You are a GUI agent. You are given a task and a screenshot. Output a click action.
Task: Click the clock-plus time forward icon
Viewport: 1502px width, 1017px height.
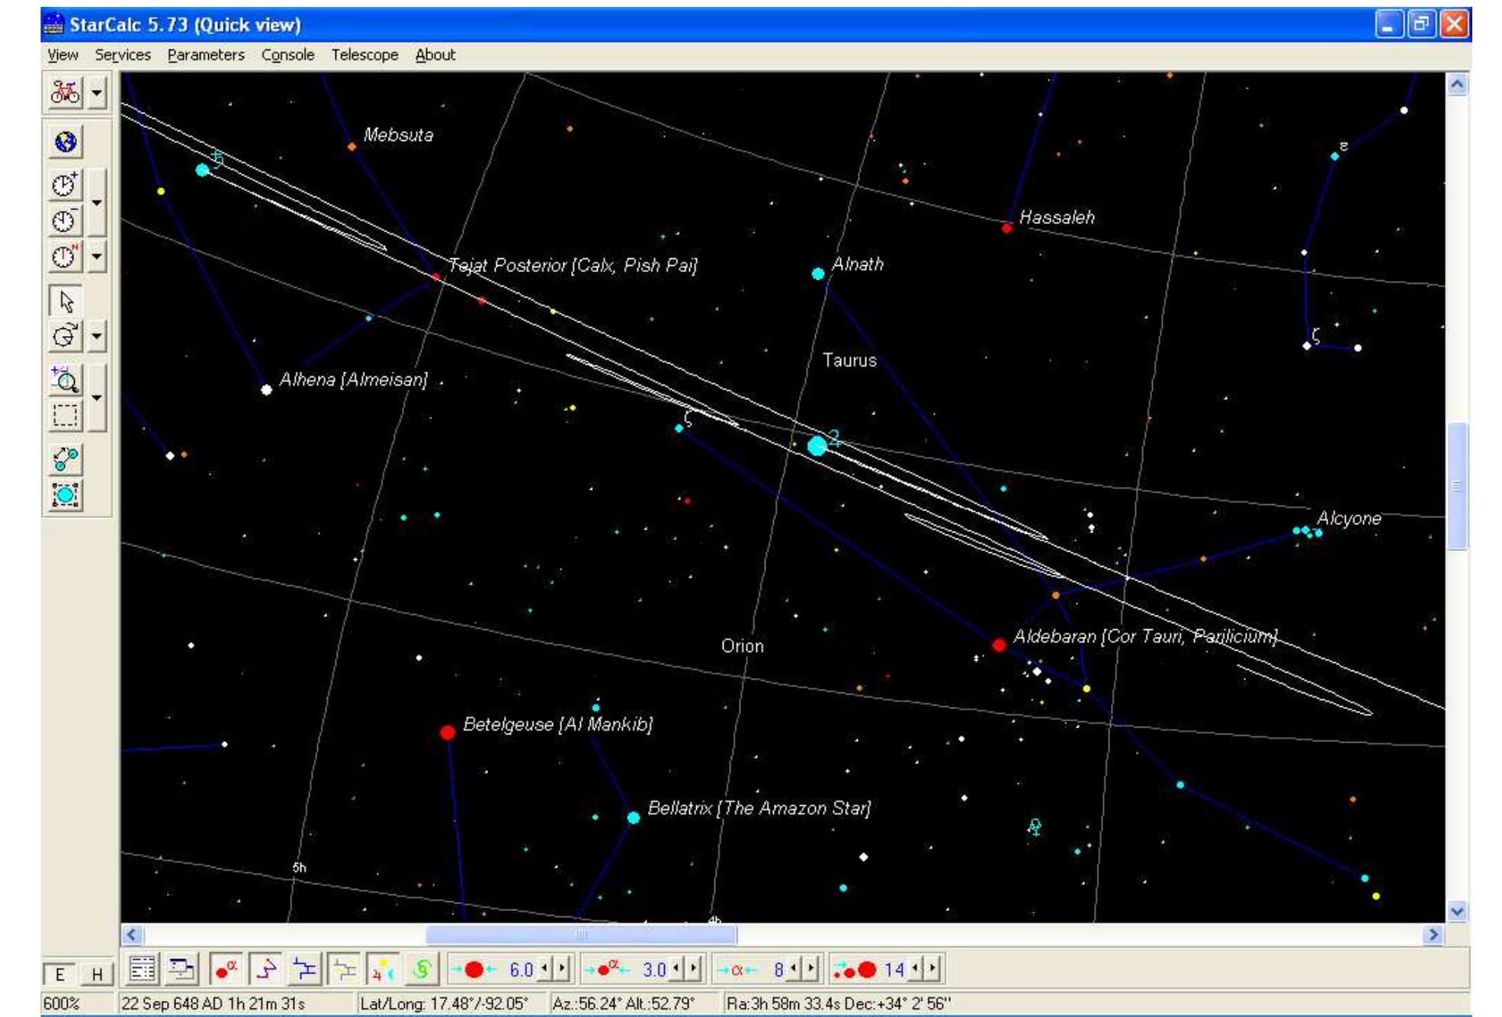click(65, 185)
